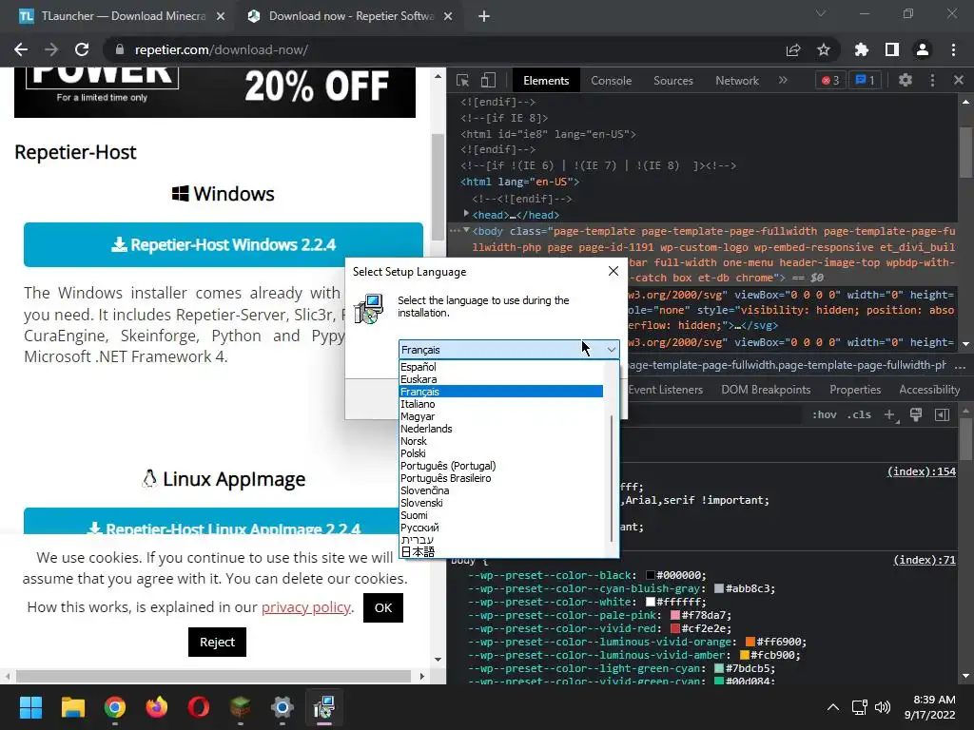Collapse the body element node

(466, 231)
